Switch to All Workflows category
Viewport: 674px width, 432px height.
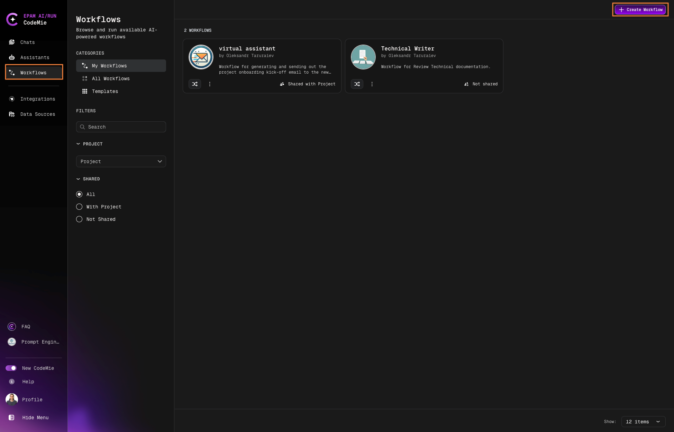[x=111, y=78]
